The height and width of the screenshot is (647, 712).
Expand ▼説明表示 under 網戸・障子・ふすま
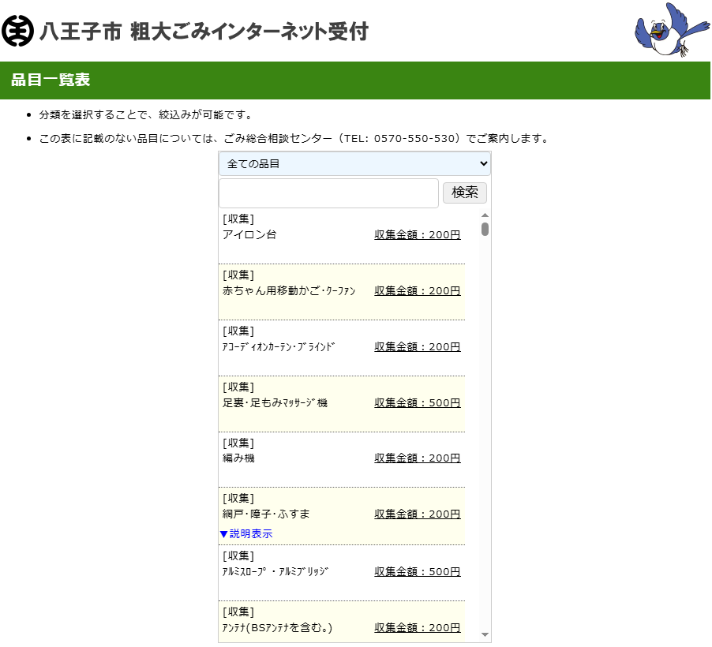(x=246, y=534)
